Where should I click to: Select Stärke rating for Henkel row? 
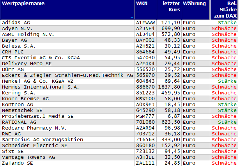[227, 81]
